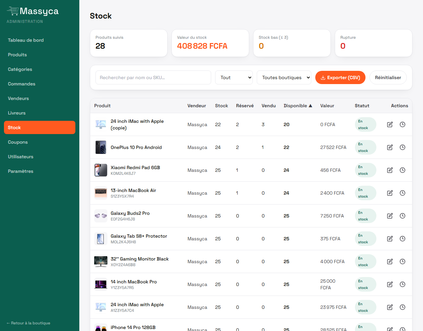Click the Réinitialiser button

(x=388, y=77)
